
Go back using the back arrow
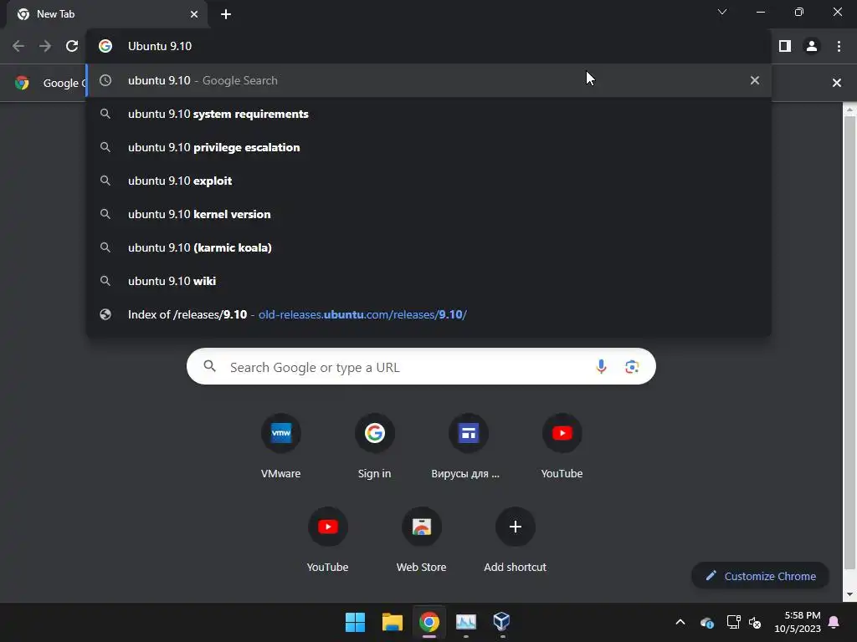click(18, 46)
